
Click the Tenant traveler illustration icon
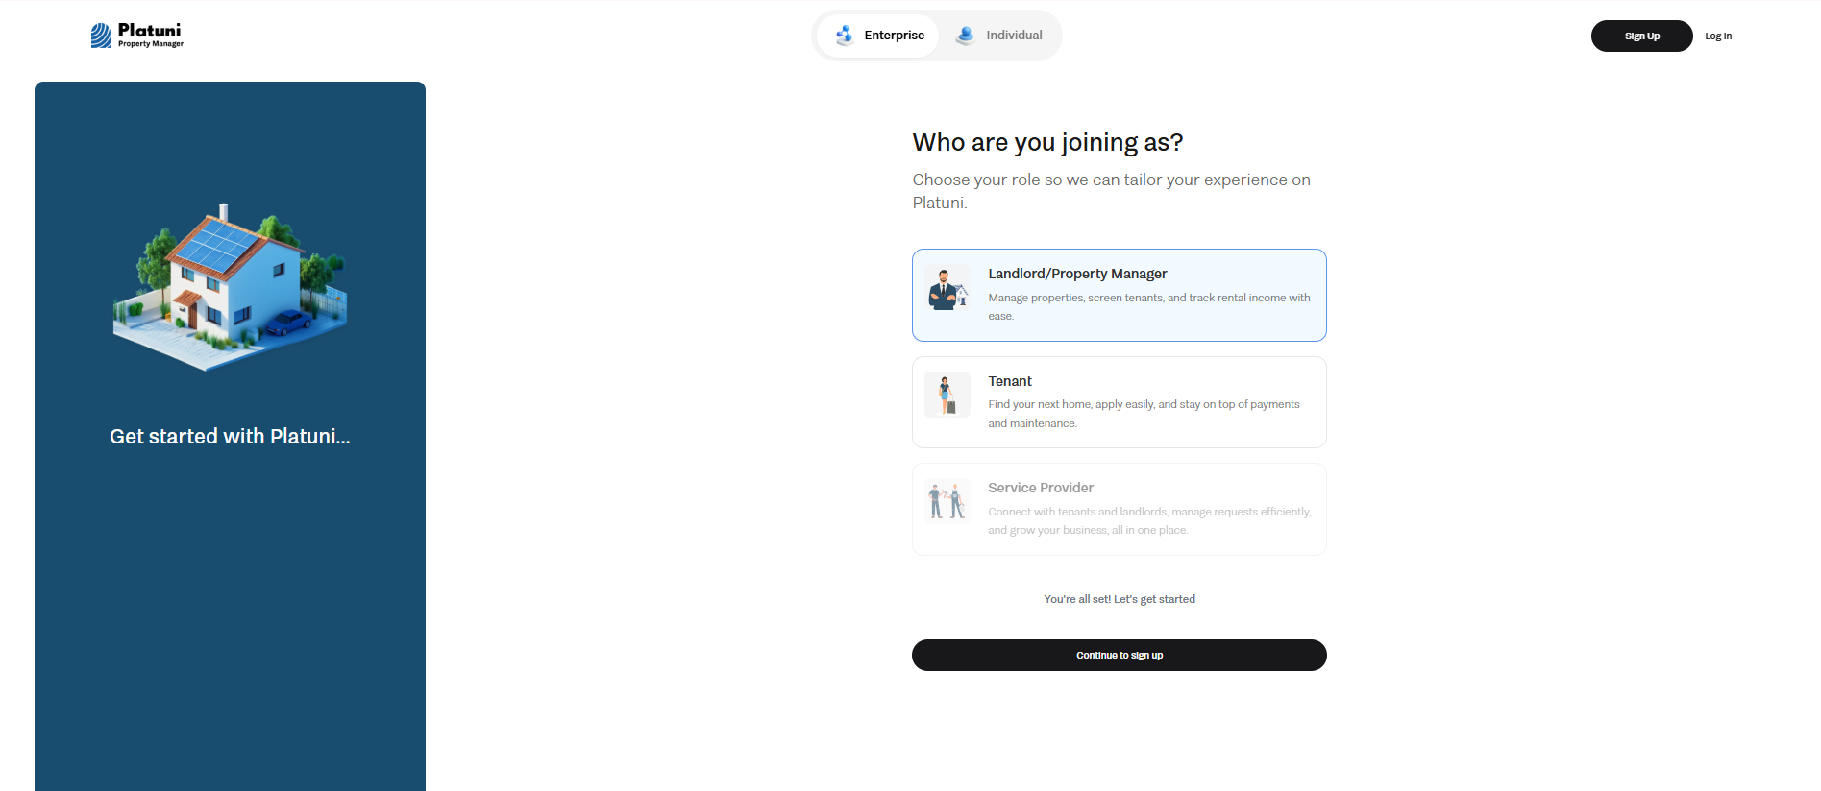pyautogui.click(x=947, y=395)
